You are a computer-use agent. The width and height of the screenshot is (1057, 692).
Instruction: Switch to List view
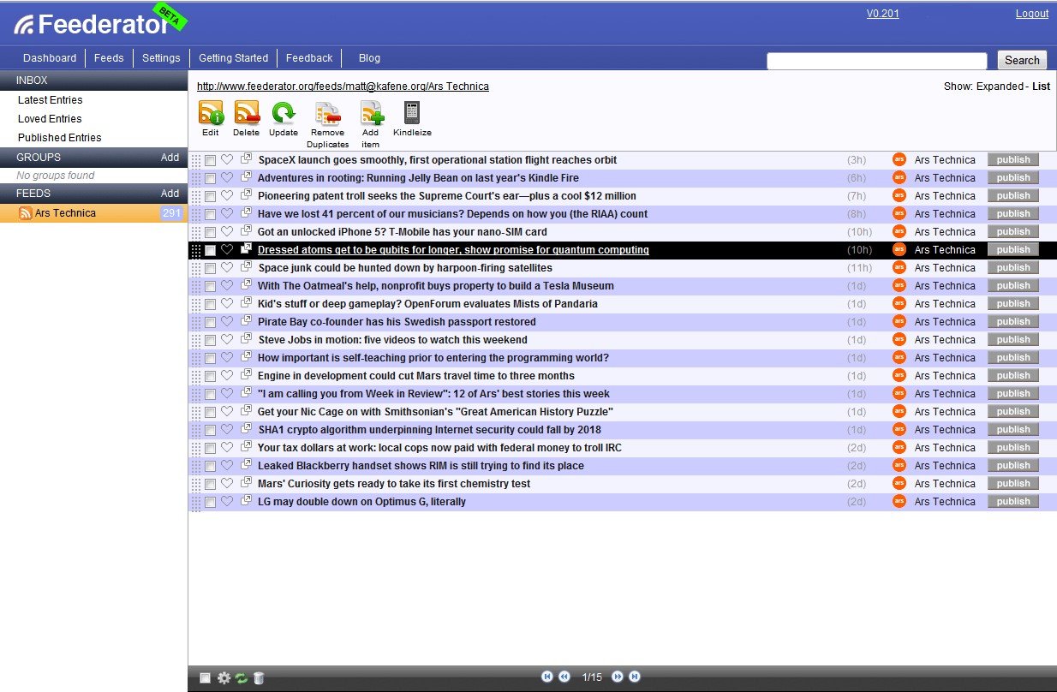coord(1041,86)
